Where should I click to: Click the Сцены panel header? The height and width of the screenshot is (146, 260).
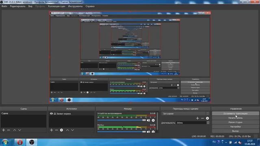pyautogui.click(x=24, y=109)
